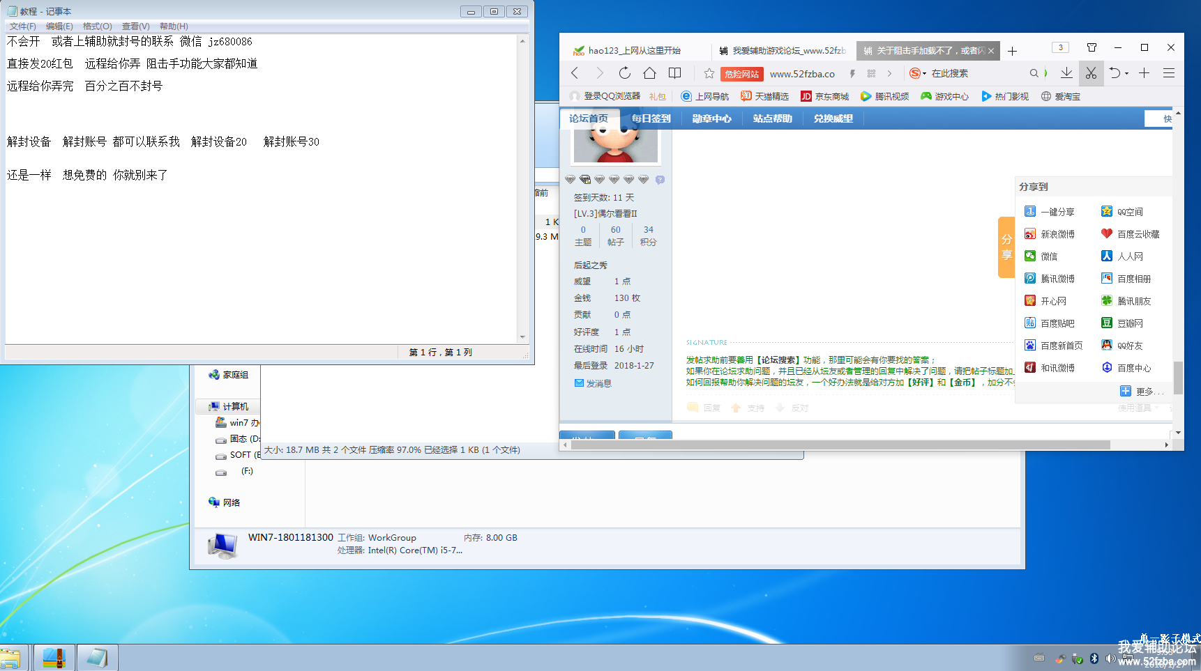Viewport: 1201px width, 671px height.
Task: Expand the address bar chevron arrow
Action: [889, 73]
